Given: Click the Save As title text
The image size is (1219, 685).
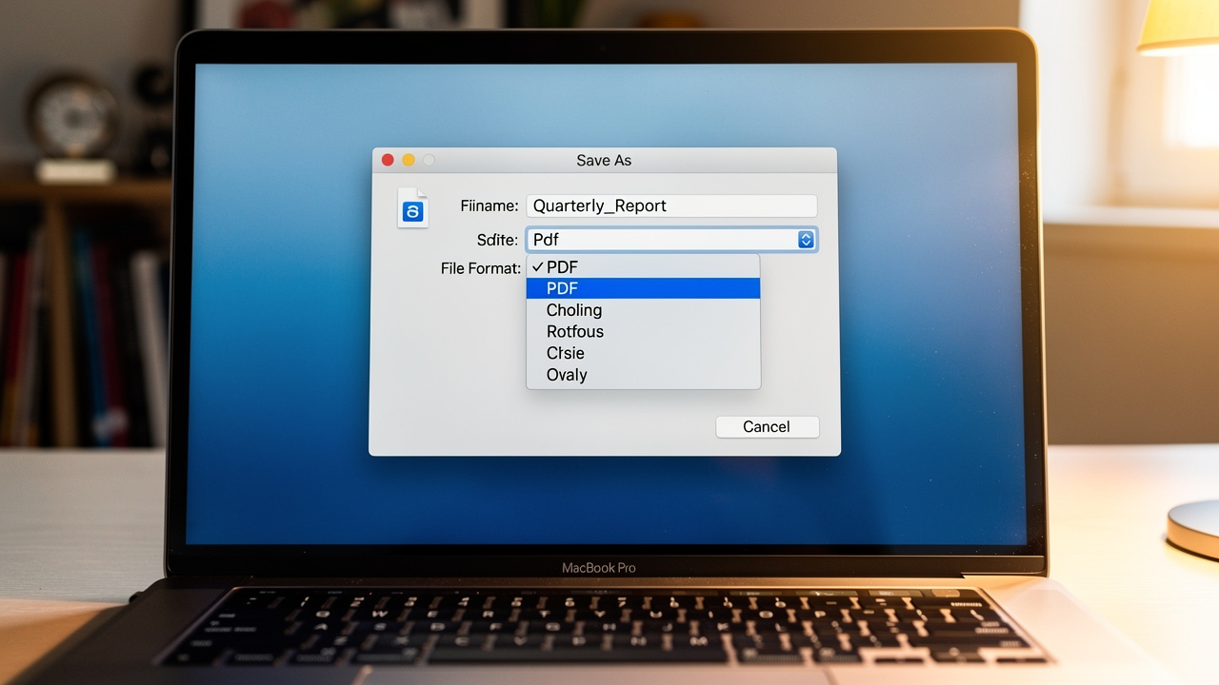Looking at the screenshot, I should (604, 160).
